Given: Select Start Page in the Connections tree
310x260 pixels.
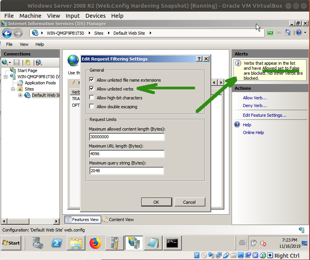Looking at the screenshot, I should (27, 70).
